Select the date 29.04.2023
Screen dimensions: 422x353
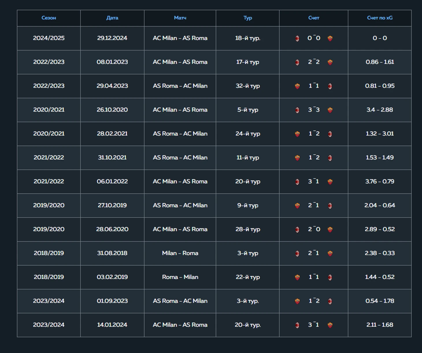click(x=112, y=86)
